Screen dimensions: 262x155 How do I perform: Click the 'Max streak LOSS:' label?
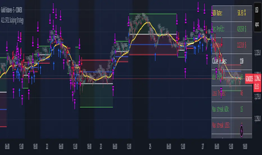click(x=221, y=125)
